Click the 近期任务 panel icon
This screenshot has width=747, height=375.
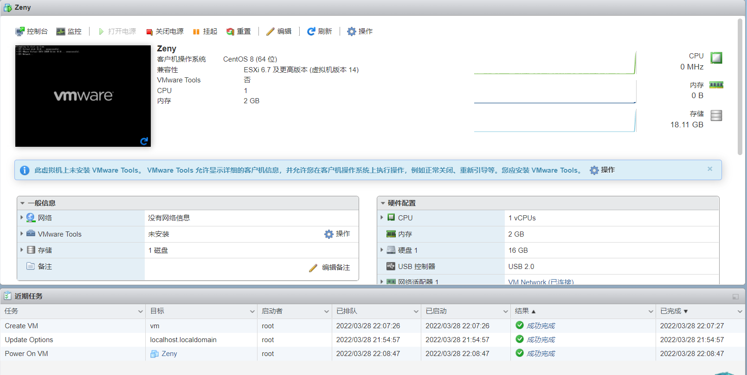[8, 296]
